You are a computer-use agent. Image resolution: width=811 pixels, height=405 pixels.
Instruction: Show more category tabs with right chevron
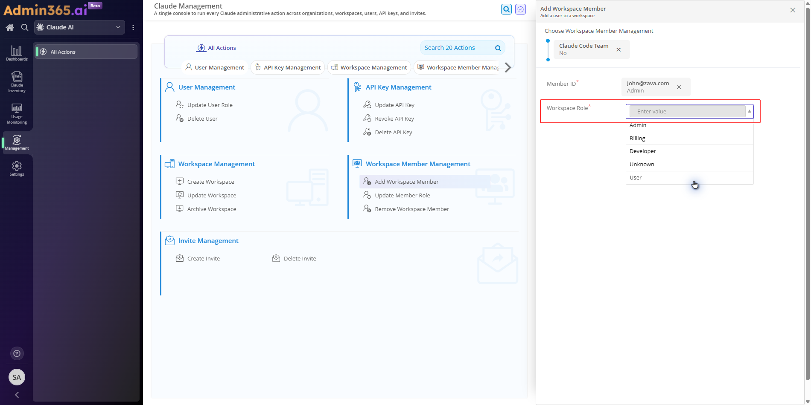(508, 67)
